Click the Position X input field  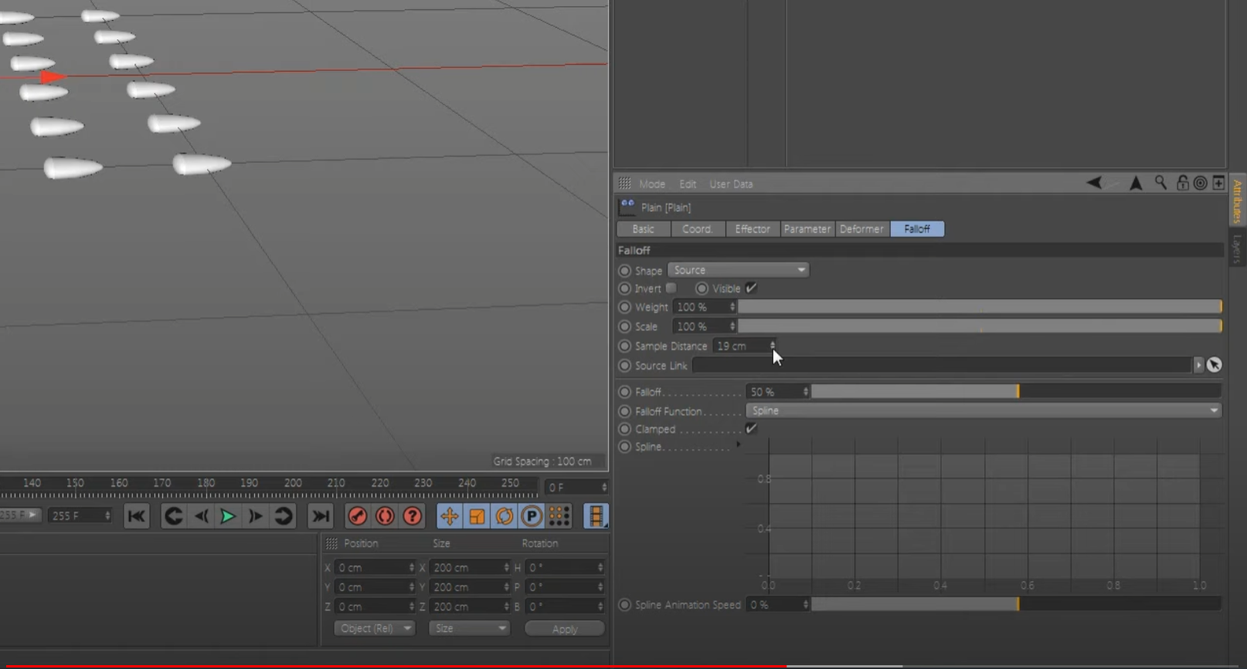[374, 567]
